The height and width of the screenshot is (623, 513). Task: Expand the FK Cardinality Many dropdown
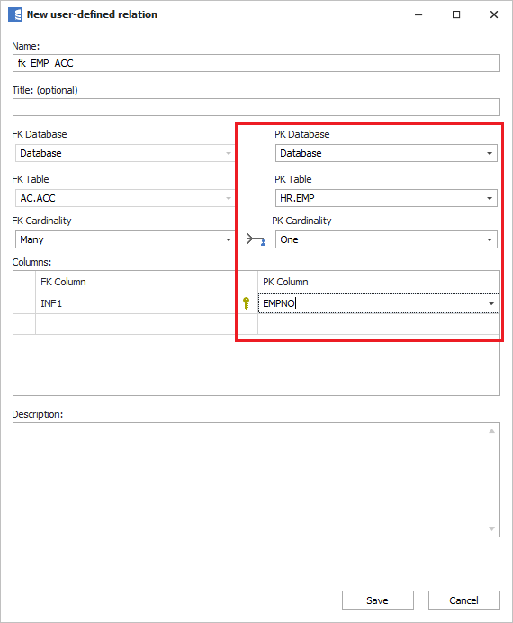[x=229, y=239]
